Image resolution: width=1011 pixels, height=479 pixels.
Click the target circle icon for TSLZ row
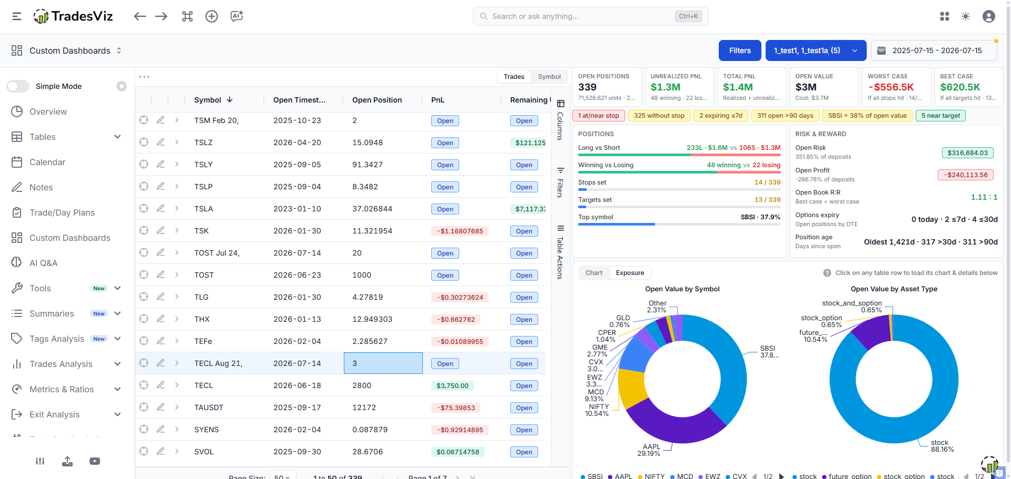tap(144, 142)
